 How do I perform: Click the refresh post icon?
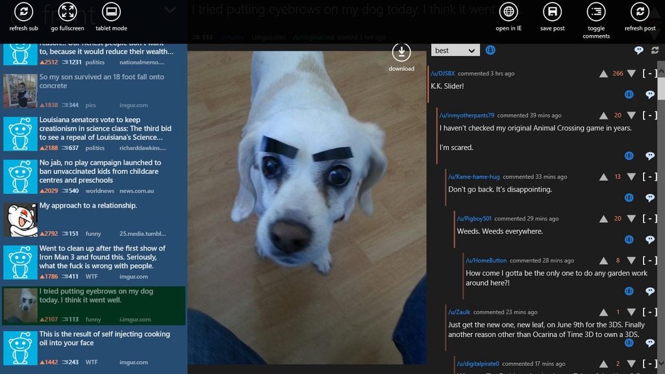click(640, 12)
